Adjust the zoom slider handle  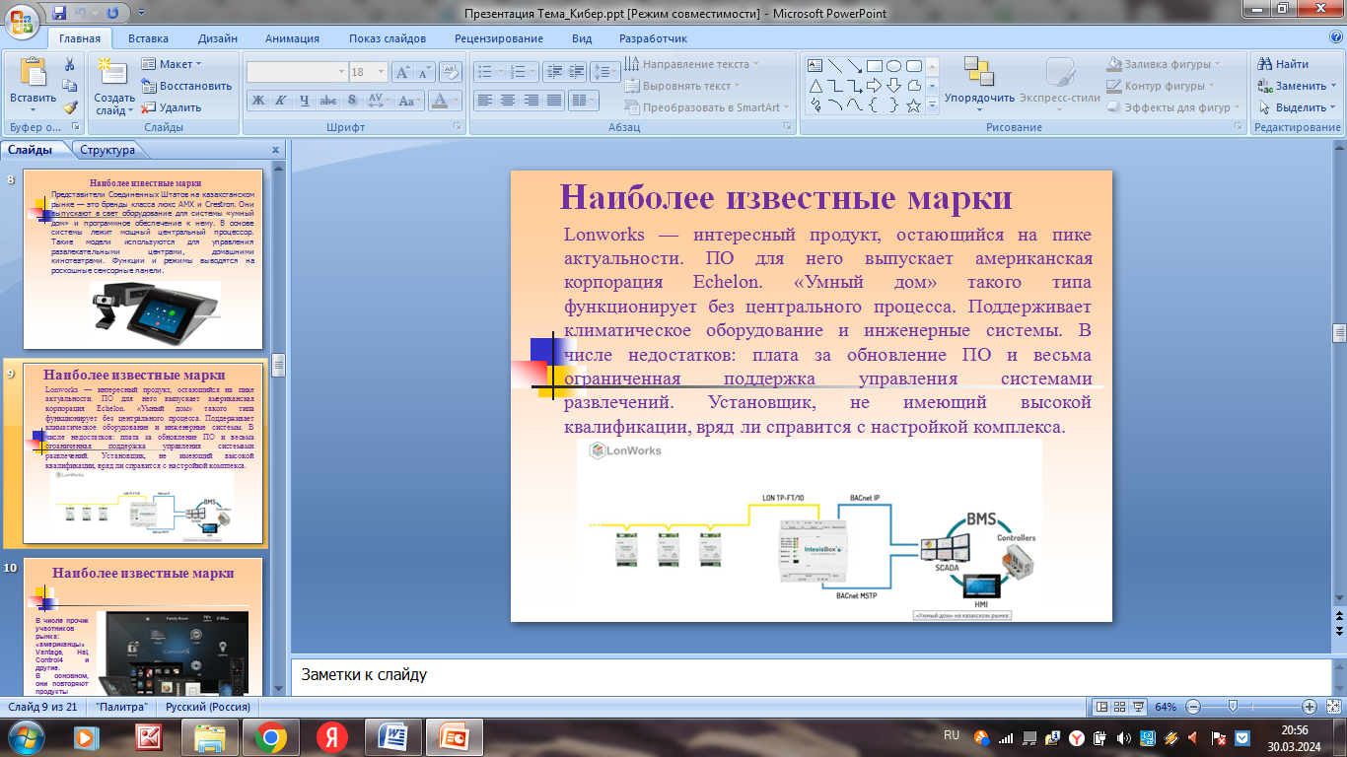(x=1233, y=707)
